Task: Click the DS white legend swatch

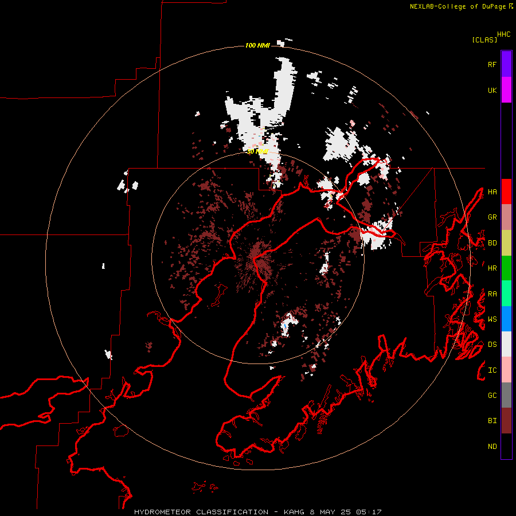Action: 506,344
